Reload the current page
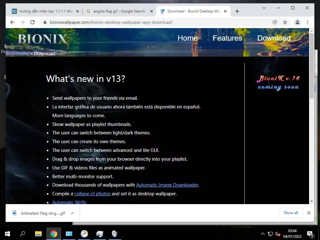The width and height of the screenshot is (320, 240). click(32, 22)
